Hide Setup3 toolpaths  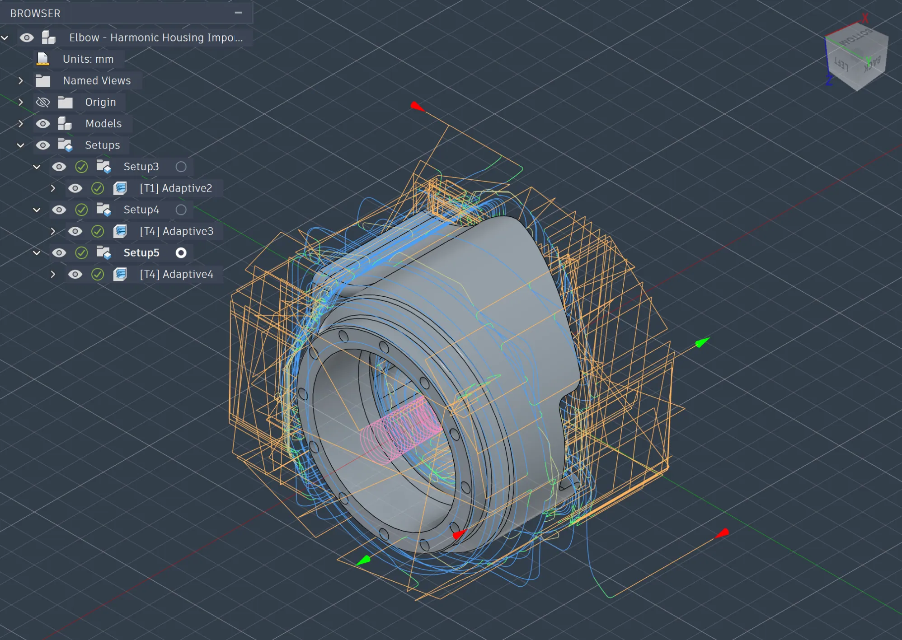pos(59,167)
